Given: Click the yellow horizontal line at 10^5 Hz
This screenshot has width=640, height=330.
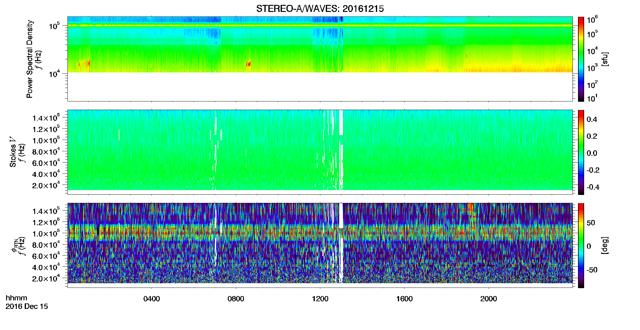Looking at the screenshot, I should (x=320, y=26).
